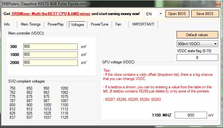
Task: Click the Save BIOS button
Action: point(205,14)
